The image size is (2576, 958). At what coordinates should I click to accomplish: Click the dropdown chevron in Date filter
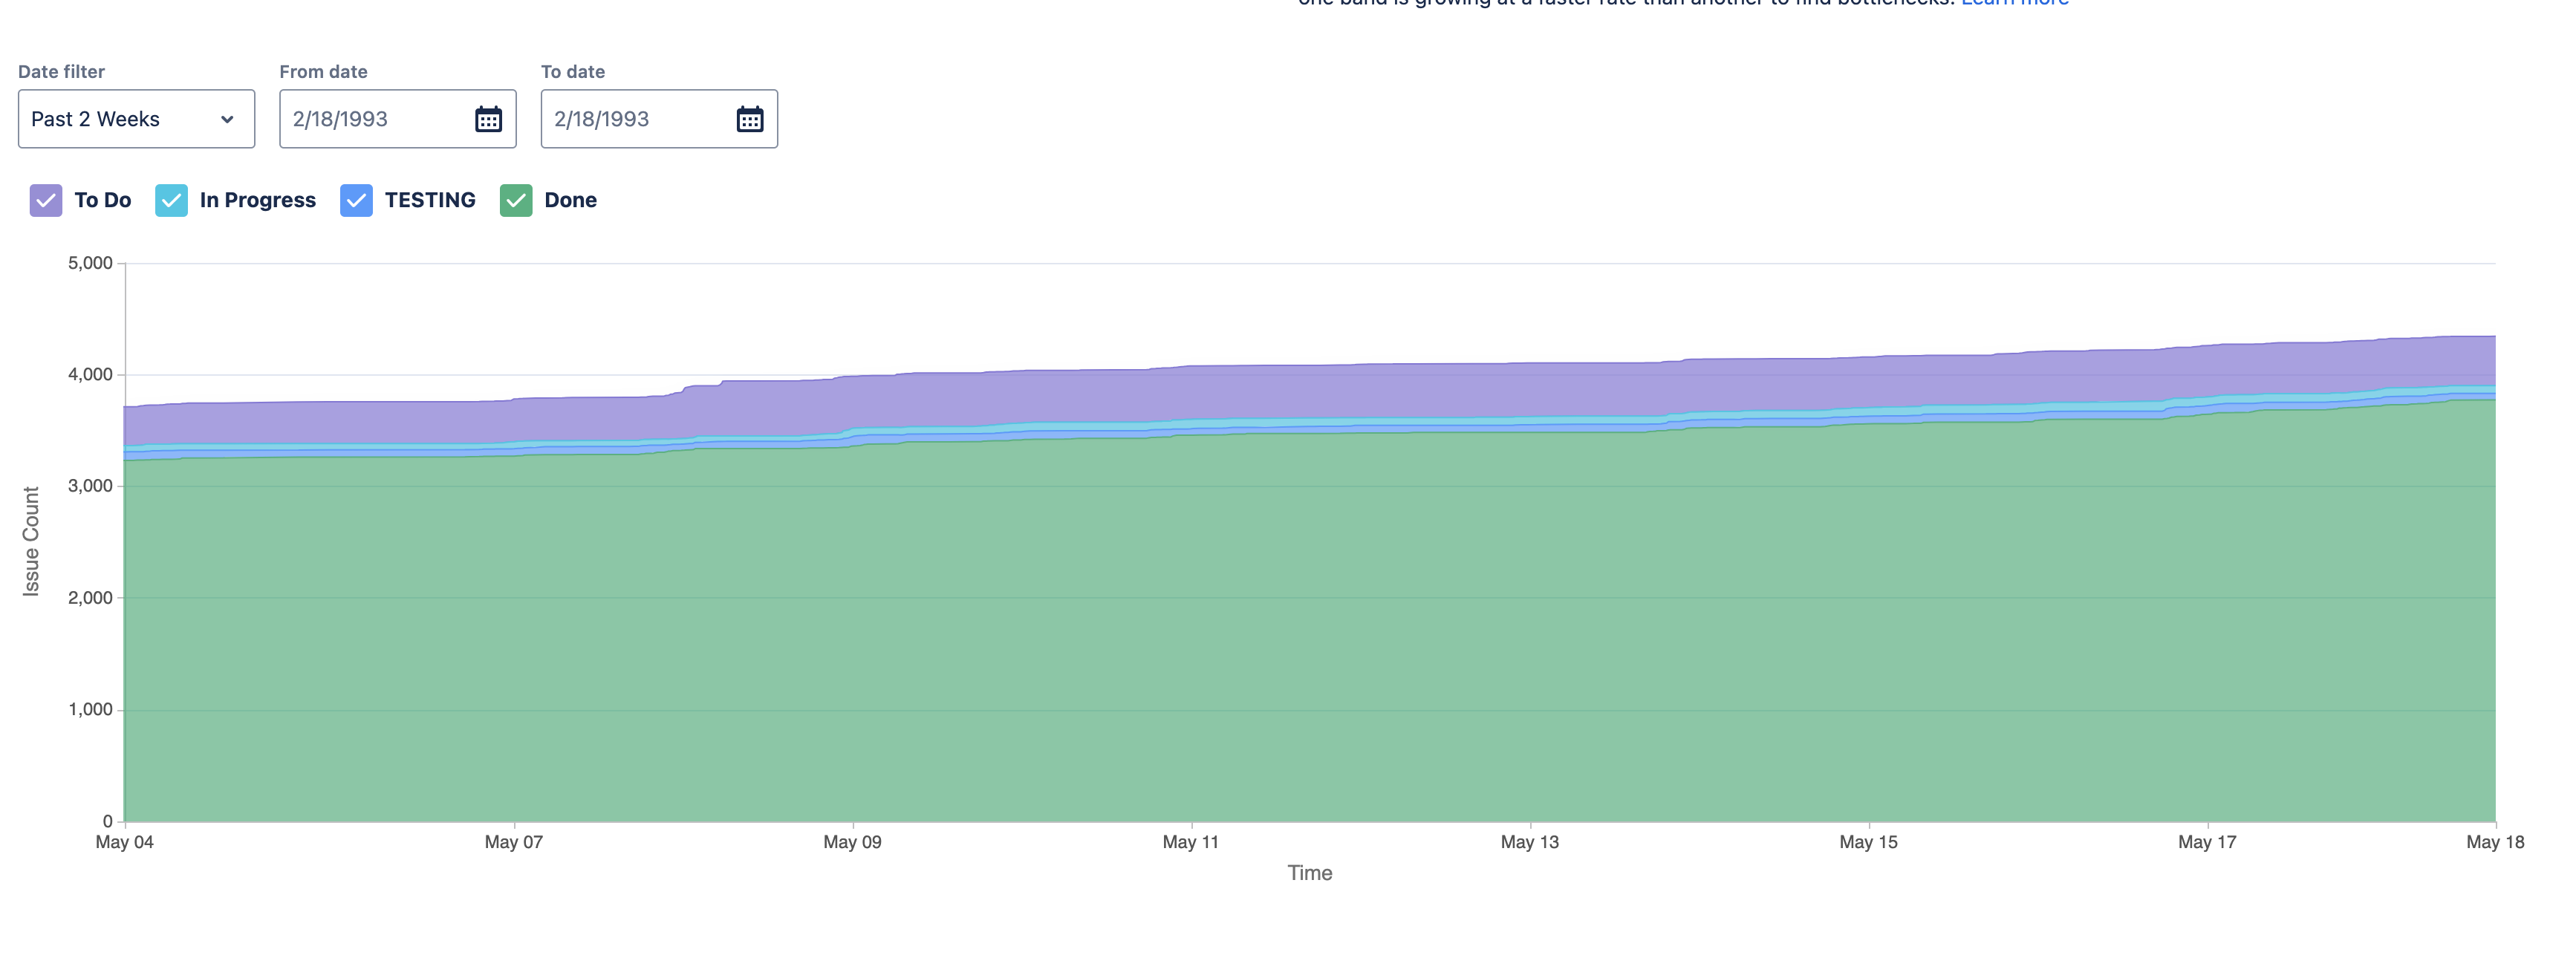pos(227,119)
